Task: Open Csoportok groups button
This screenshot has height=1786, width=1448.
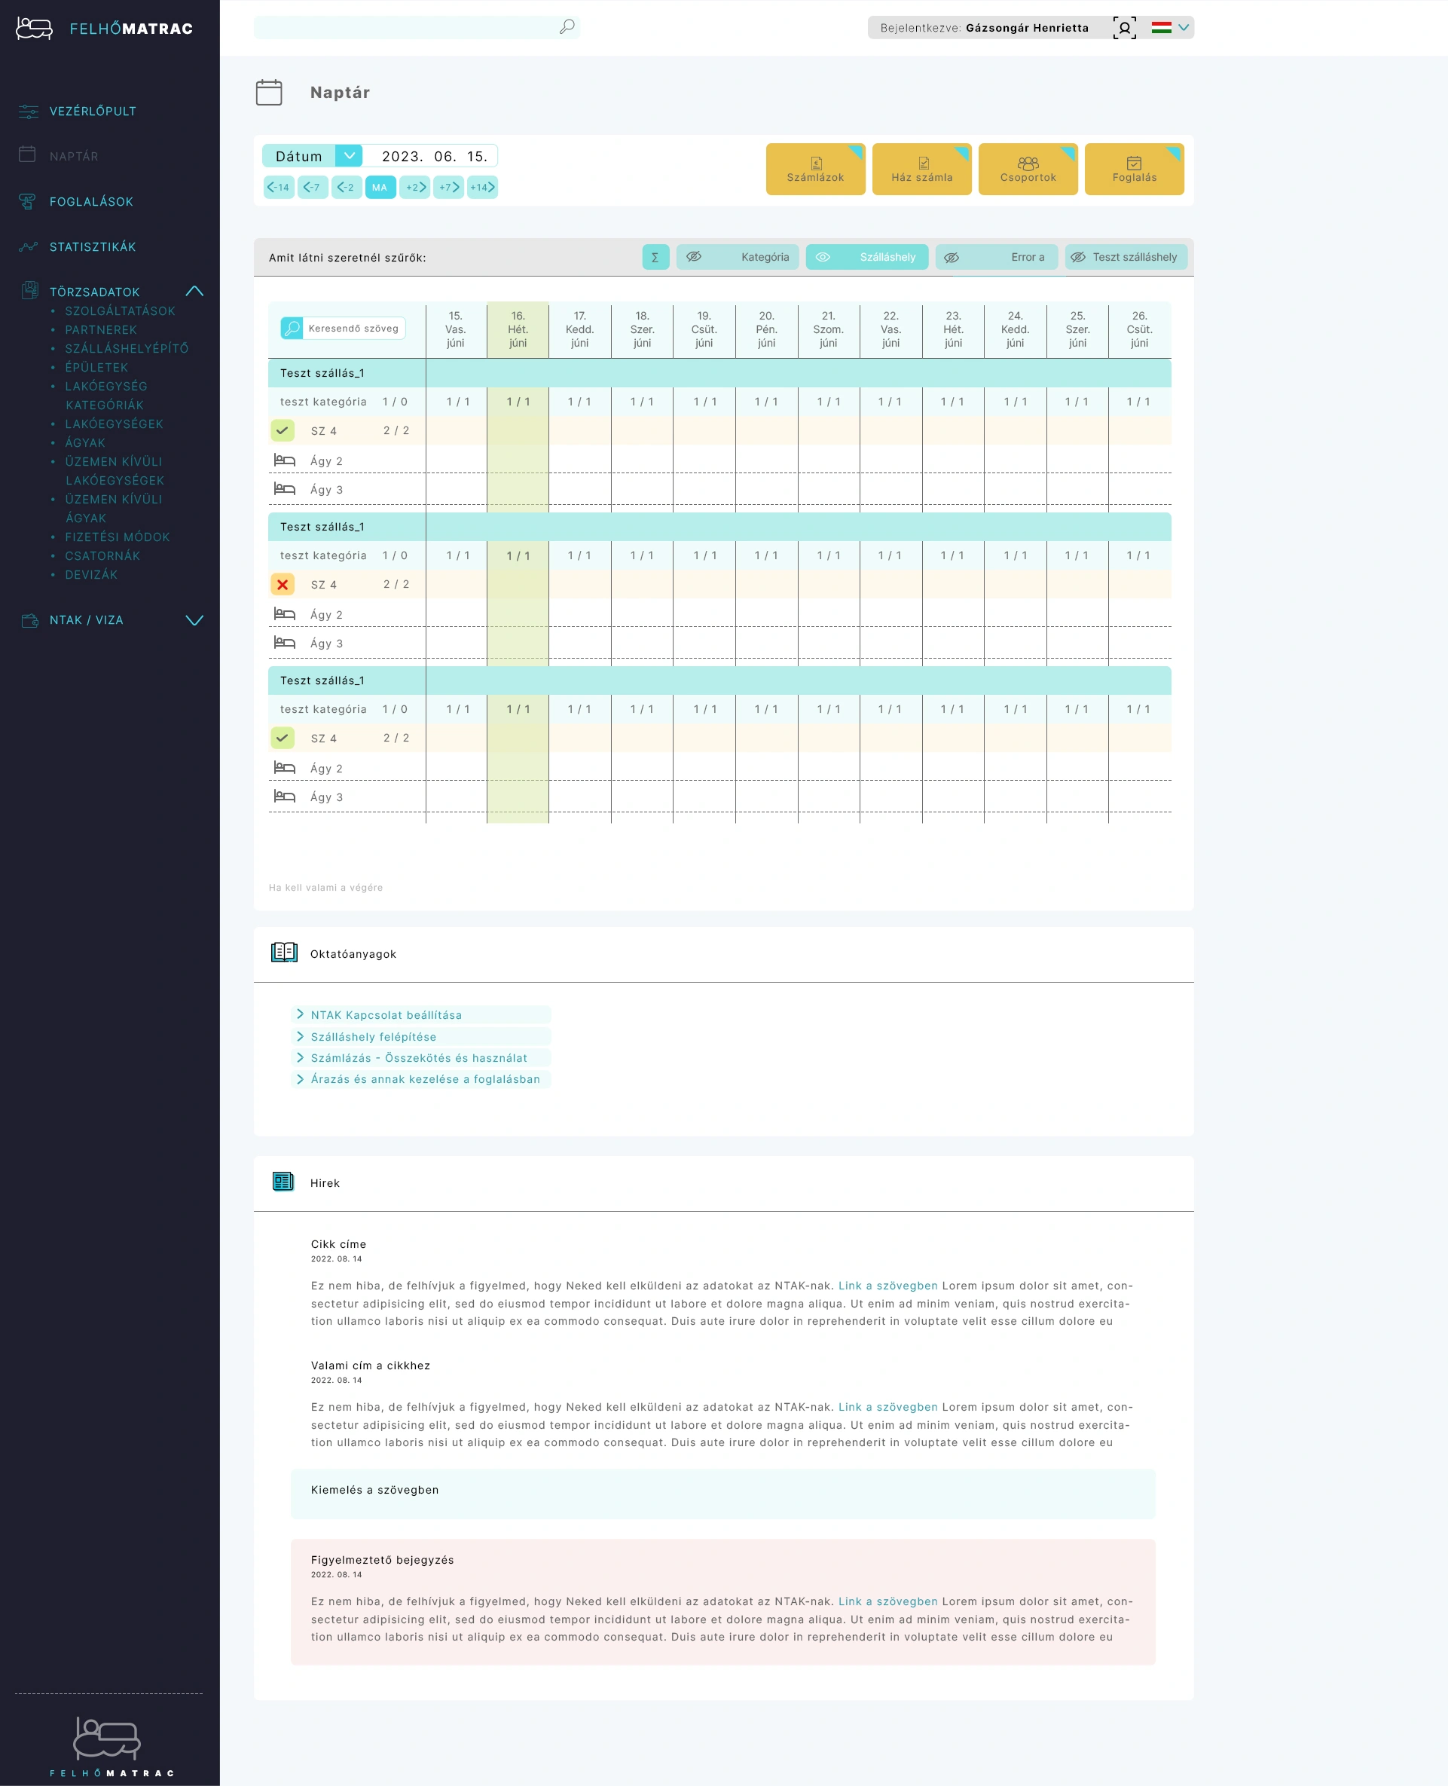Action: pyautogui.click(x=1027, y=170)
